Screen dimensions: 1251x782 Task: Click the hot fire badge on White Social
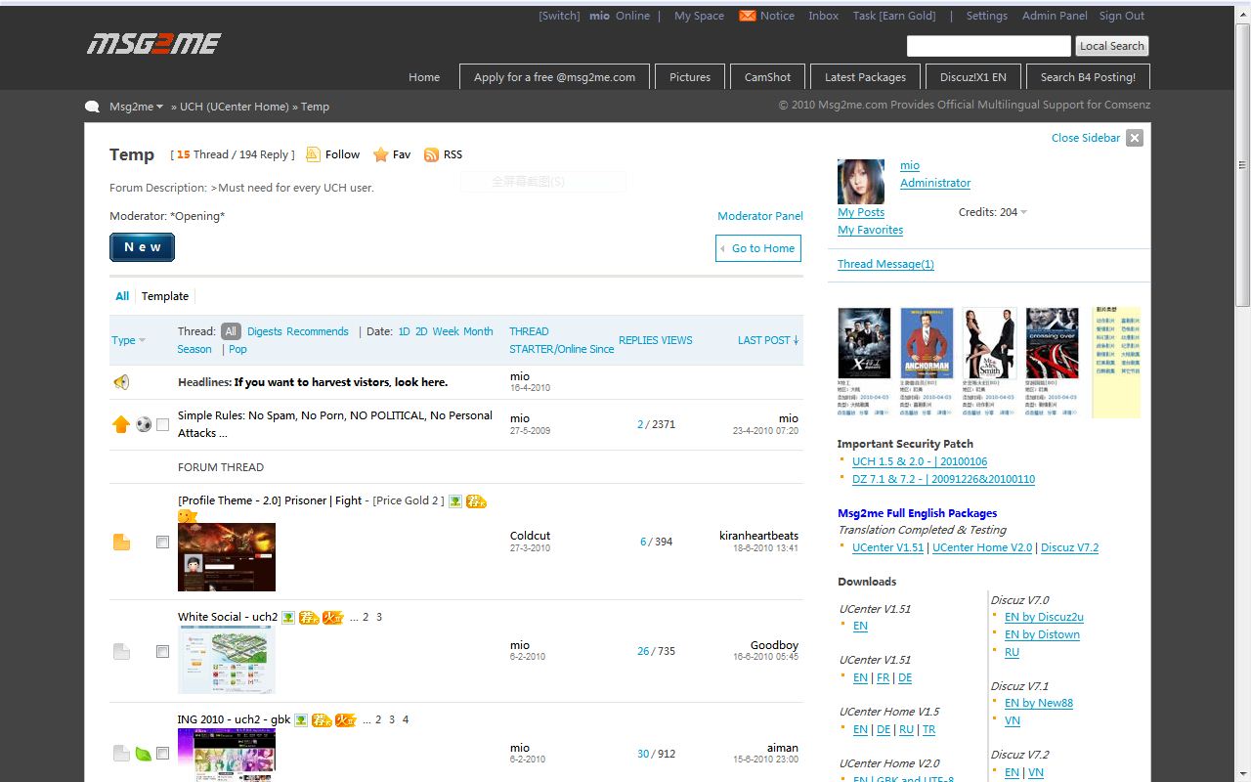[x=333, y=617]
